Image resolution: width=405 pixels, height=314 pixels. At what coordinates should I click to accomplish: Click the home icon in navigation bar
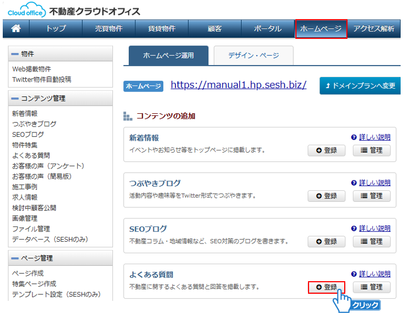(x=16, y=29)
